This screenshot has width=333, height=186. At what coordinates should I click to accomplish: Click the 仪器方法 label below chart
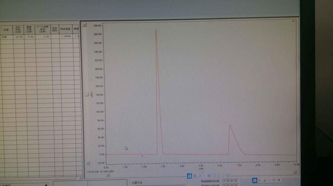pyautogui.click(x=137, y=183)
